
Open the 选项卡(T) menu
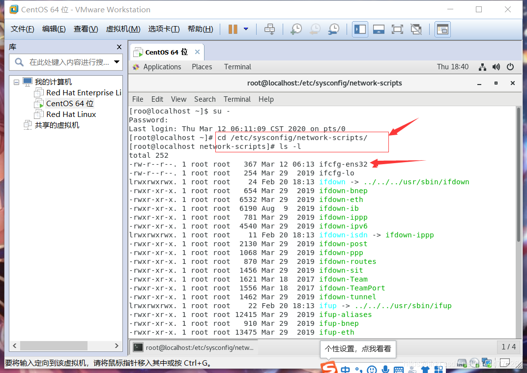point(164,29)
